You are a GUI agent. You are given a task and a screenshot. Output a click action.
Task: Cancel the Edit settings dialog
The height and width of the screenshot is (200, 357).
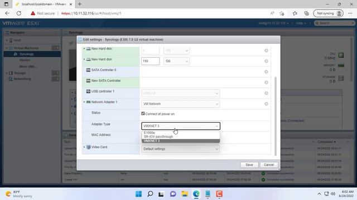pyautogui.click(x=269, y=165)
